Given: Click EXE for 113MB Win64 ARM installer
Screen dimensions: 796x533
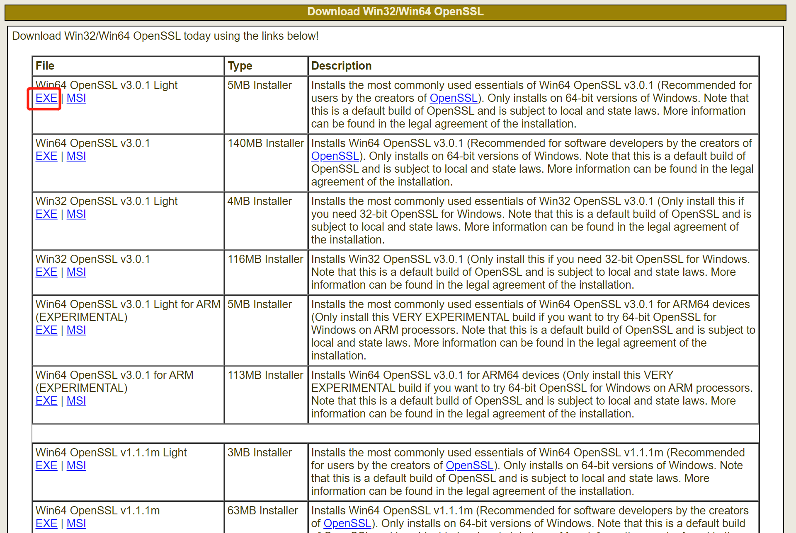Looking at the screenshot, I should [x=46, y=401].
